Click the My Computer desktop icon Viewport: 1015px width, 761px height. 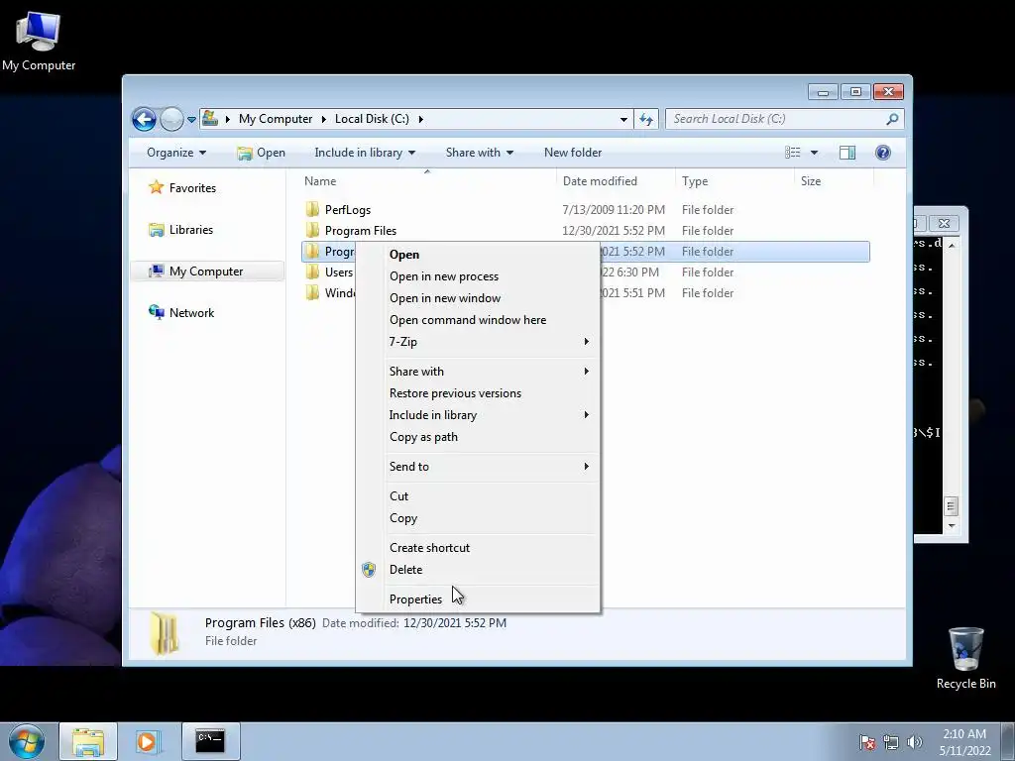pyautogui.click(x=39, y=40)
